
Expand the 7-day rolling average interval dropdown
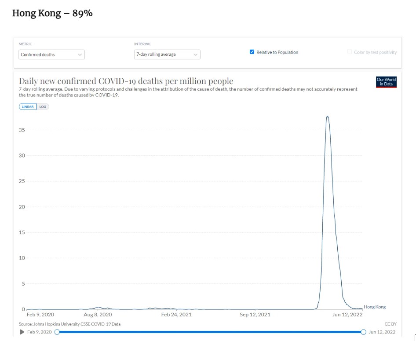(x=167, y=55)
